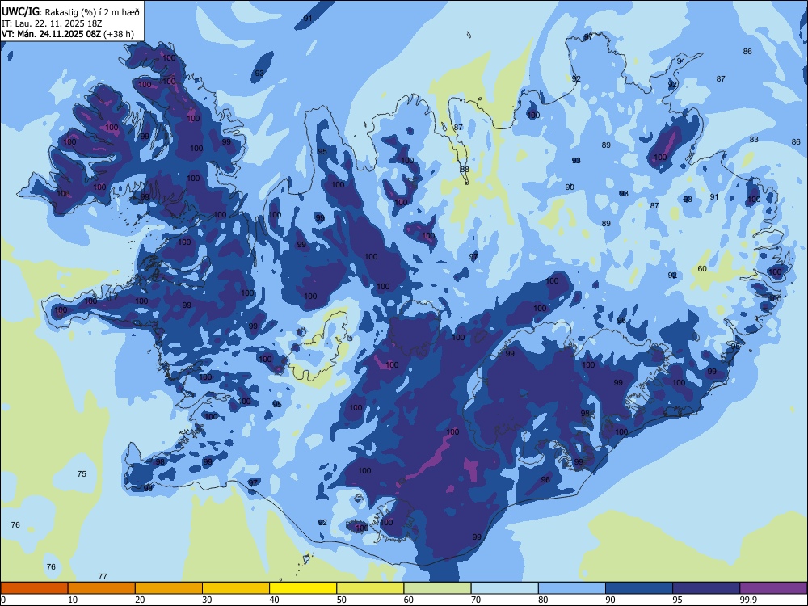The width and height of the screenshot is (808, 606).
Task: Select the 80–90 medium blue legend swatch
Action: click(x=572, y=588)
